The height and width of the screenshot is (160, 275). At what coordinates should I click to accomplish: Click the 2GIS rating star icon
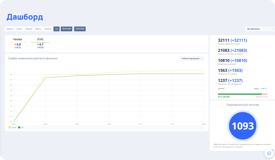tap(38, 44)
